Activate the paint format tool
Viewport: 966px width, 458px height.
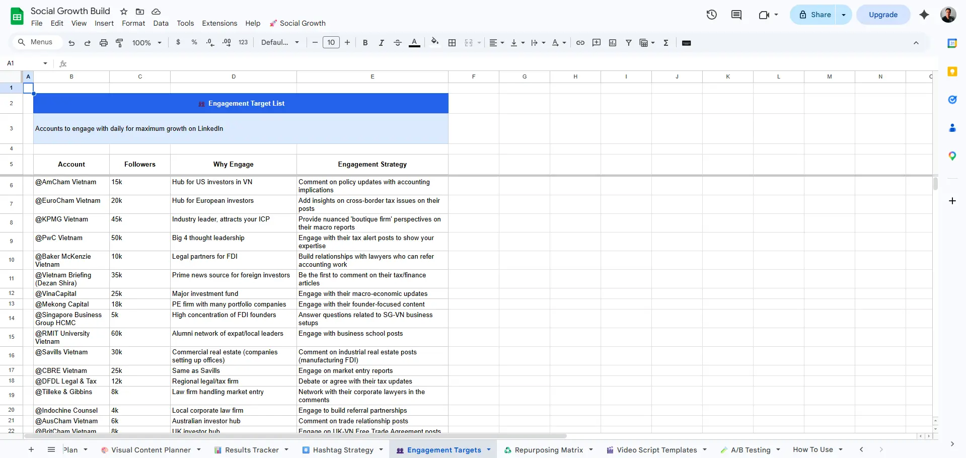click(120, 43)
